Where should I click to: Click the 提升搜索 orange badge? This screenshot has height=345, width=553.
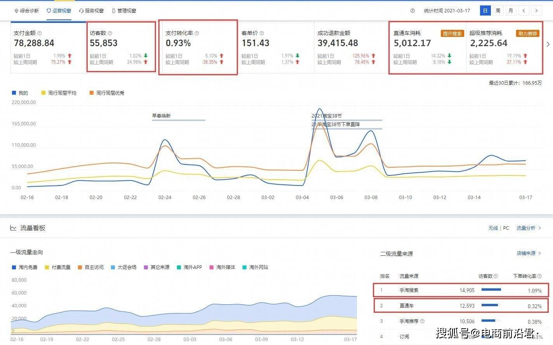tap(452, 34)
